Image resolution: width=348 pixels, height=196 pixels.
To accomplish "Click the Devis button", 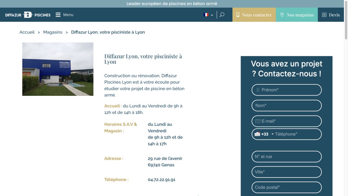I will [x=331, y=15].
